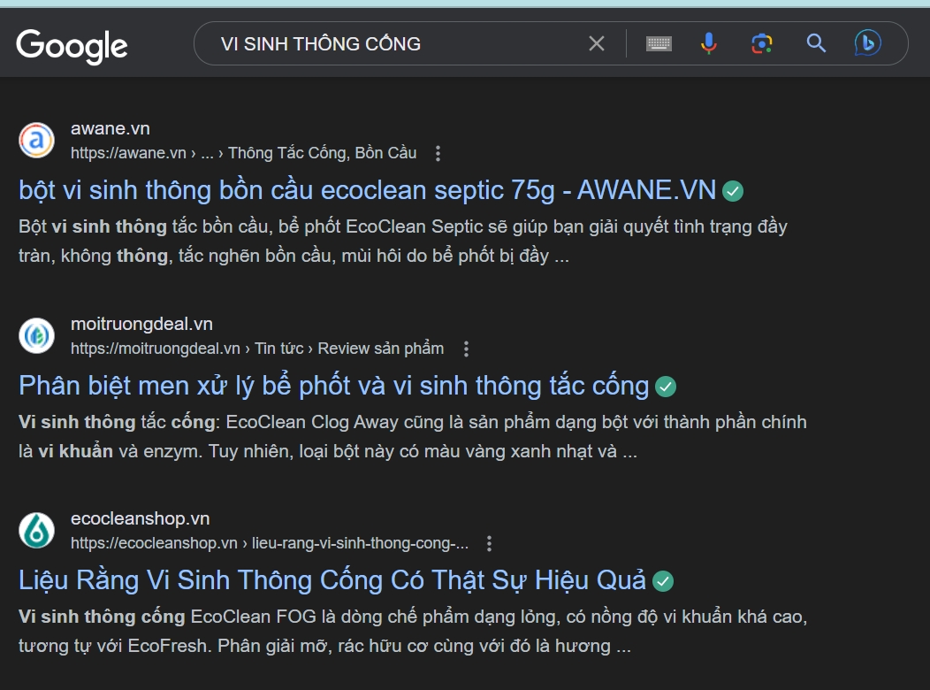Click snippet text about EcoClean Clog Away
Screen dimensions: 930x690
[x=413, y=437]
